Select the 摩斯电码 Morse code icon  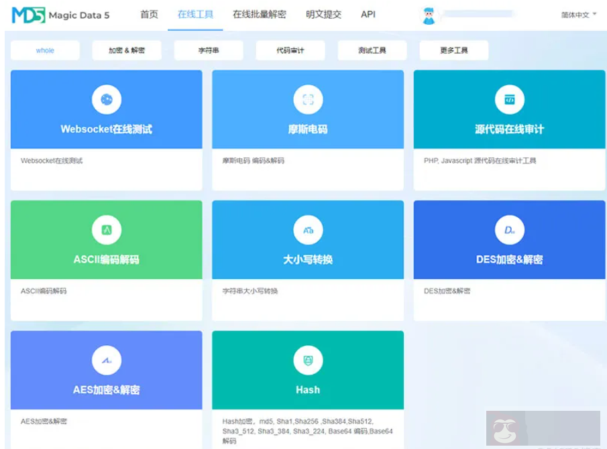(x=307, y=99)
